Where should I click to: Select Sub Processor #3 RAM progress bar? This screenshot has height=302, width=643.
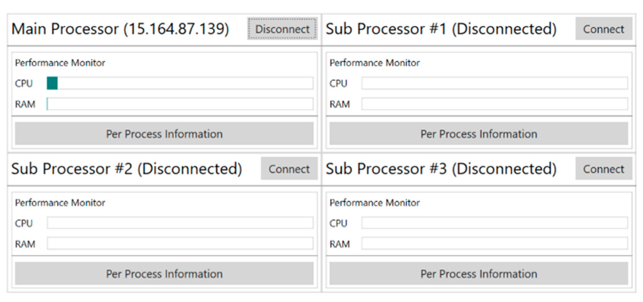click(x=494, y=244)
